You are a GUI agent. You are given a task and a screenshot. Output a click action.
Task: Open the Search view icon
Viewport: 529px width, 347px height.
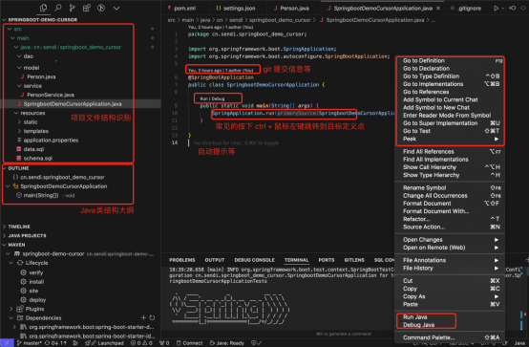58,8
